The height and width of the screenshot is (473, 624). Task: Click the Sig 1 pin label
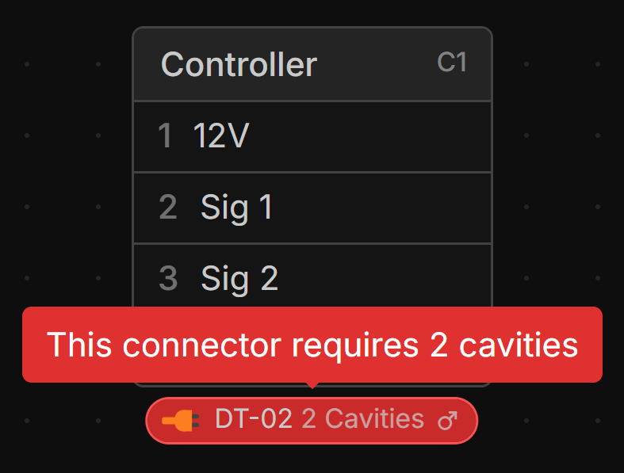point(236,208)
